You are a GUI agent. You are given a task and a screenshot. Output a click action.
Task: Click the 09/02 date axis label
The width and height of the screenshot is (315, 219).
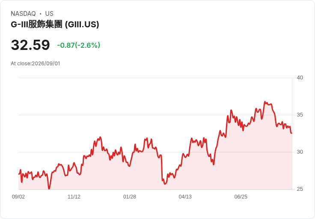[x=18, y=196]
